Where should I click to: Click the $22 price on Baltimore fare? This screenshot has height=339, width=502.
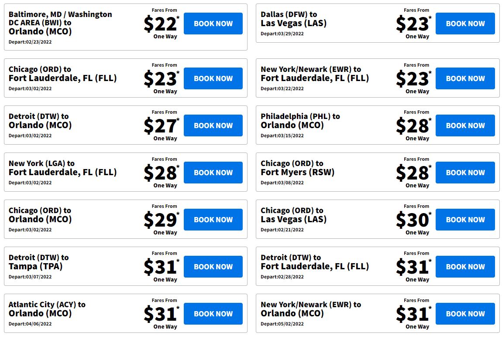coord(161,24)
